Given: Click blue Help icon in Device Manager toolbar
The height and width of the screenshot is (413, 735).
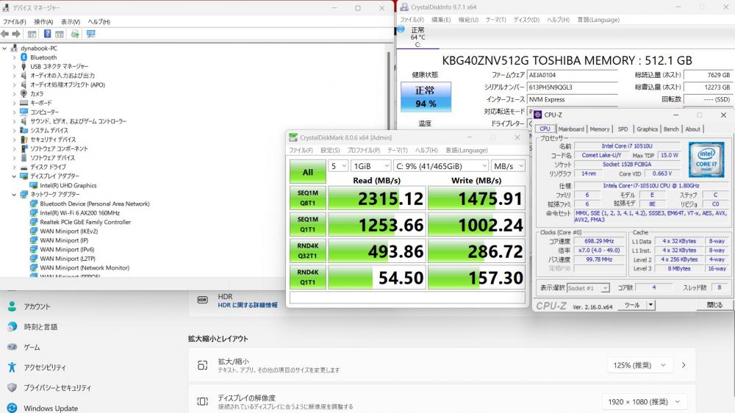Looking at the screenshot, I should (47, 34).
